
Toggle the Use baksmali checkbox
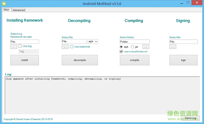point(72,47)
